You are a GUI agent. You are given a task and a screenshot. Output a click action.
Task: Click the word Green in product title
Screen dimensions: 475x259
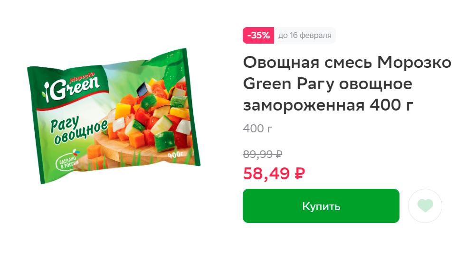[267, 84]
